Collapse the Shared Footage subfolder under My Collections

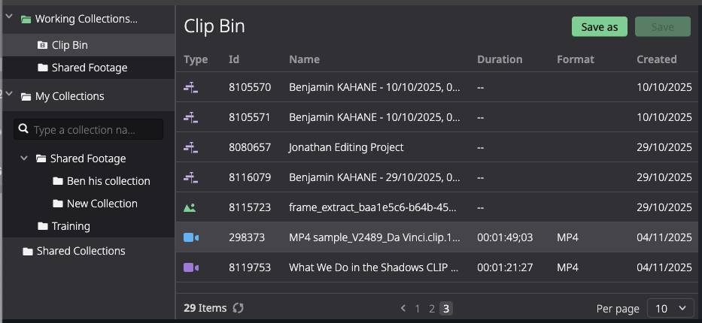click(x=24, y=157)
